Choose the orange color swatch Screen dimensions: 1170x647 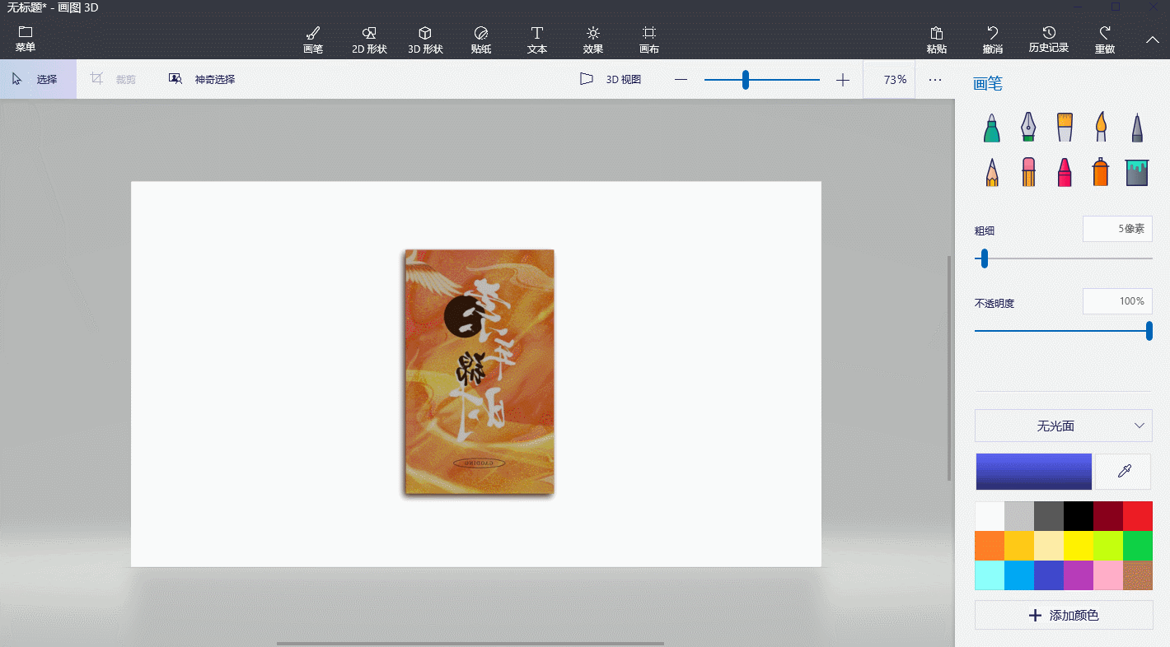(x=990, y=546)
